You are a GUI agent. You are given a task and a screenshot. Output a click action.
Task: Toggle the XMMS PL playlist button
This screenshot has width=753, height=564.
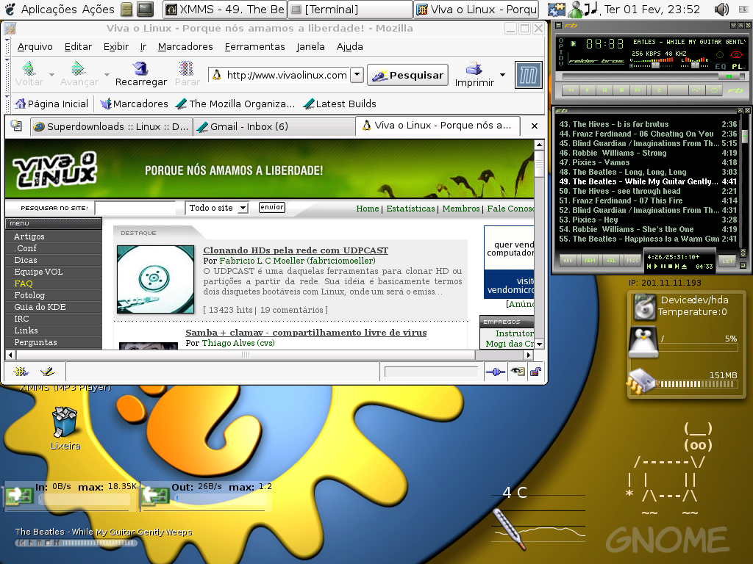(x=737, y=67)
